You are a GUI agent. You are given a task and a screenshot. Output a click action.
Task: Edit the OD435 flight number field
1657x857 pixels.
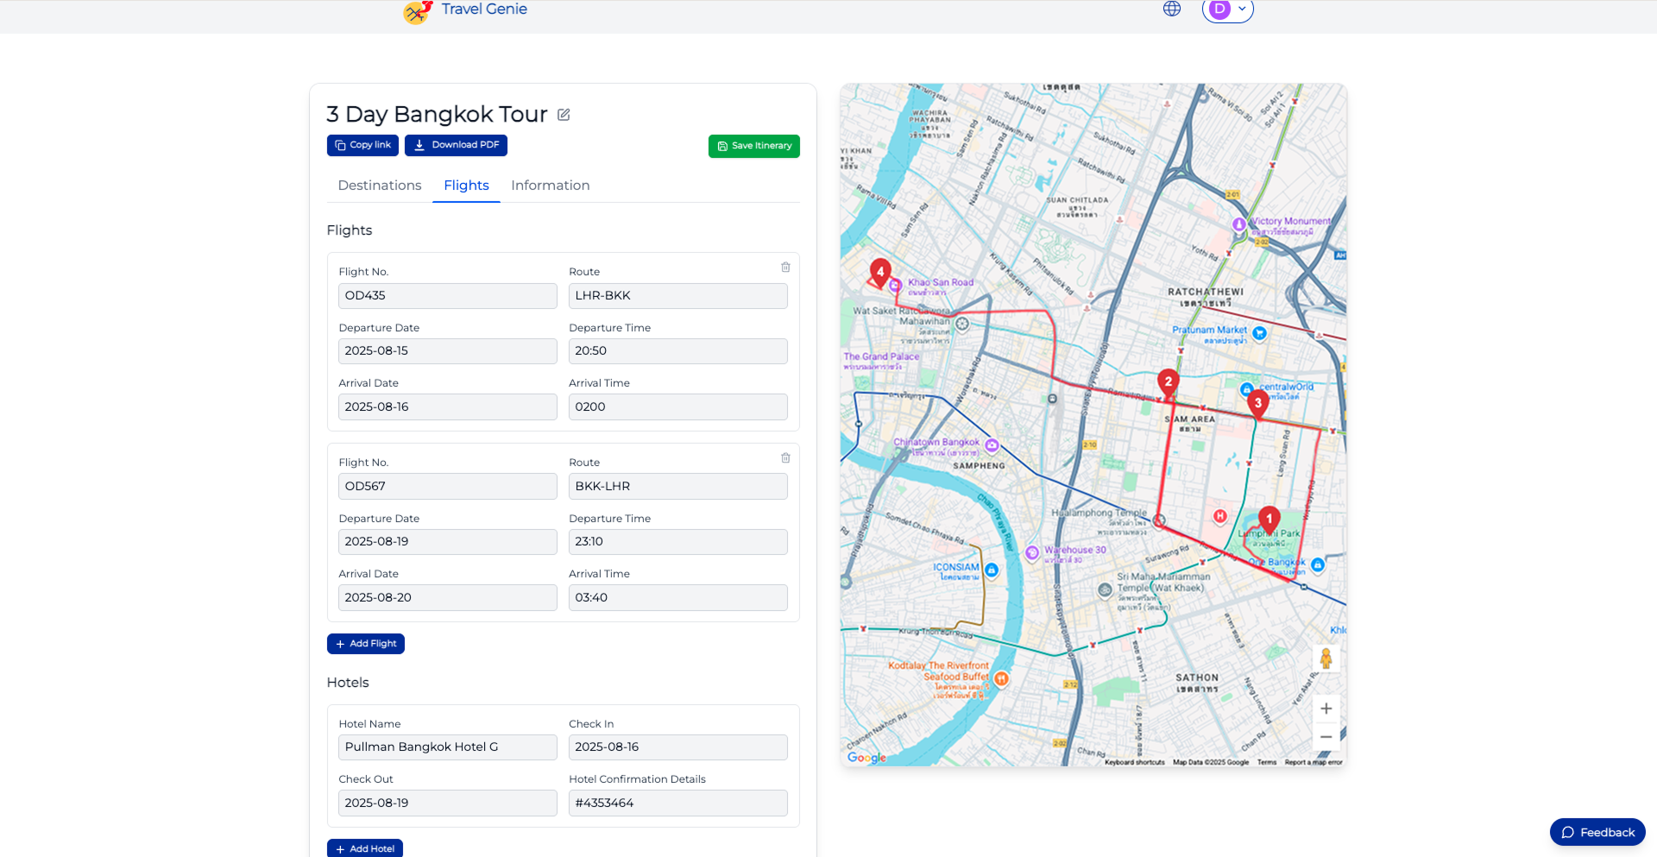pos(448,296)
